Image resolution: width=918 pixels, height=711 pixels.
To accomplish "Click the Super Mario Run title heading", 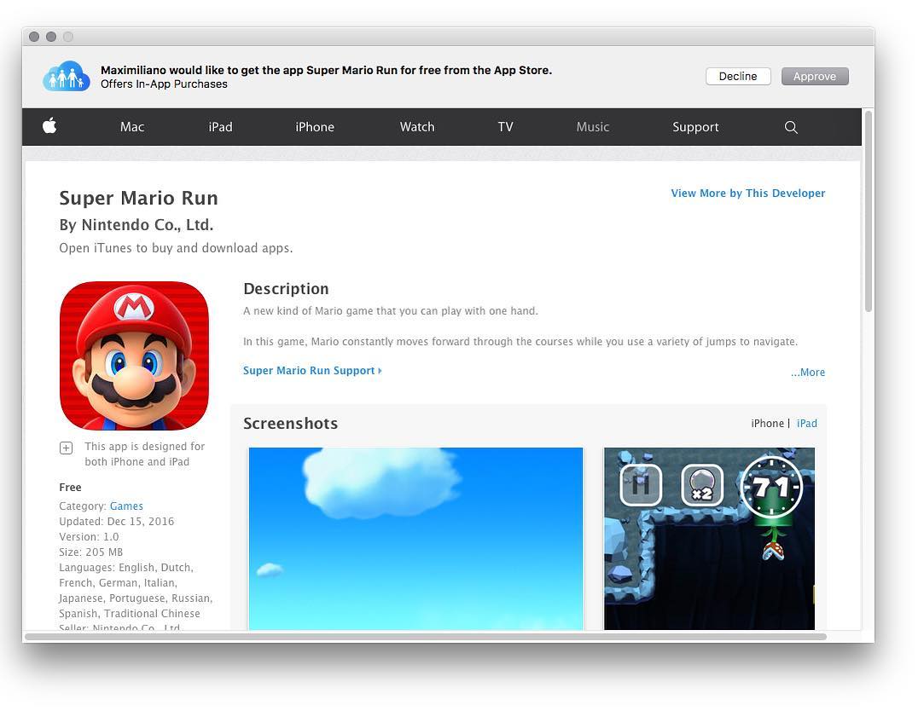I will click(139, 198).
